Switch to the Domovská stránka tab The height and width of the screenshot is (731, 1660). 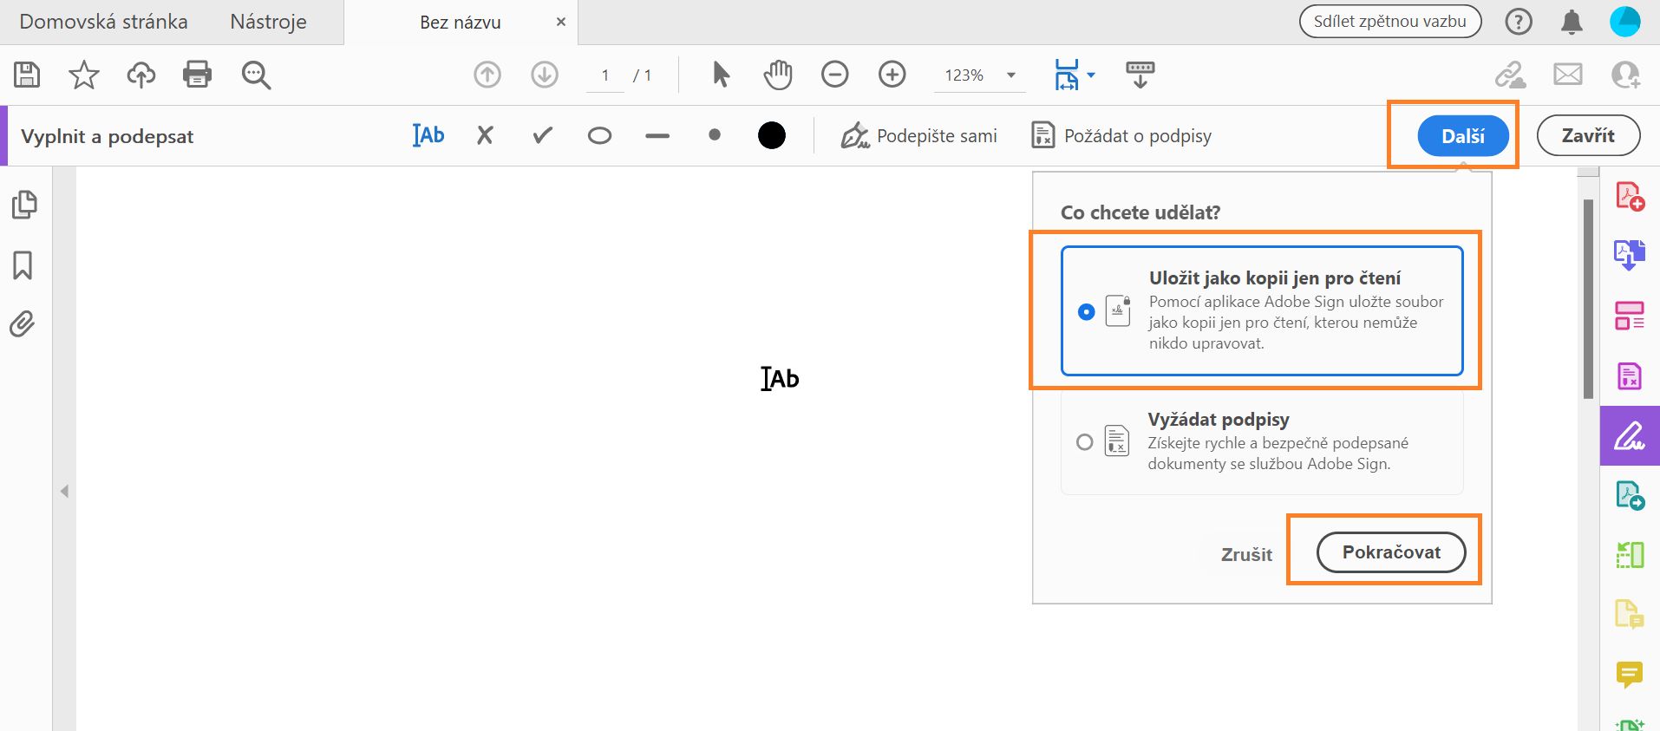[103, 22]
